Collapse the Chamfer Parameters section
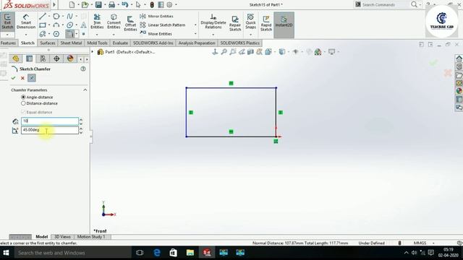This screenshot has height=260, width=463. (85, 90)
